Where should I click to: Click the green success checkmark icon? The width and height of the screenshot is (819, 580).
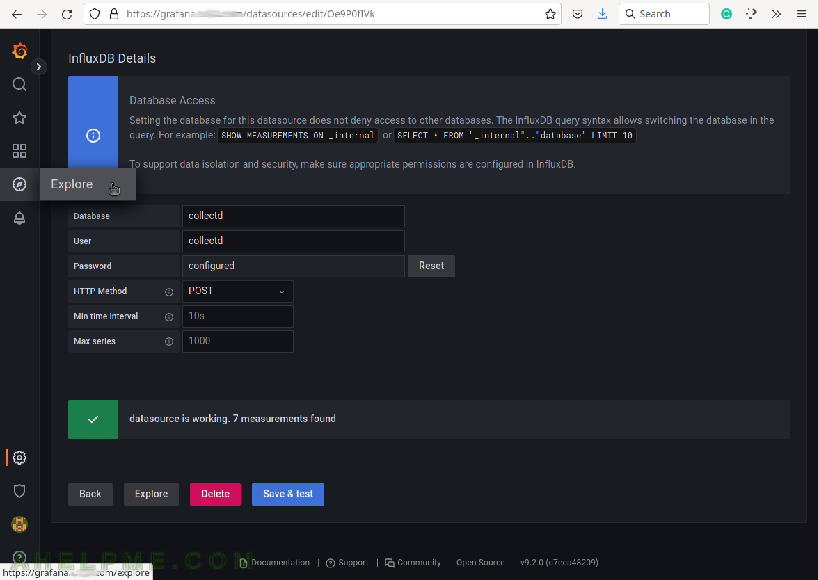[93, 419]
